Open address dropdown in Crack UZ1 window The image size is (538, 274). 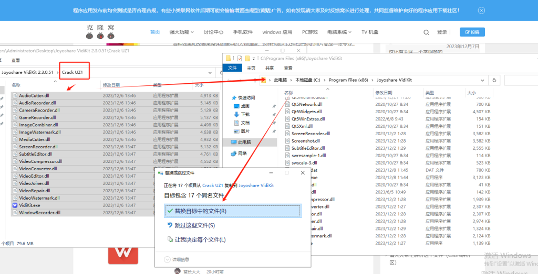click(x=210, y=72)
